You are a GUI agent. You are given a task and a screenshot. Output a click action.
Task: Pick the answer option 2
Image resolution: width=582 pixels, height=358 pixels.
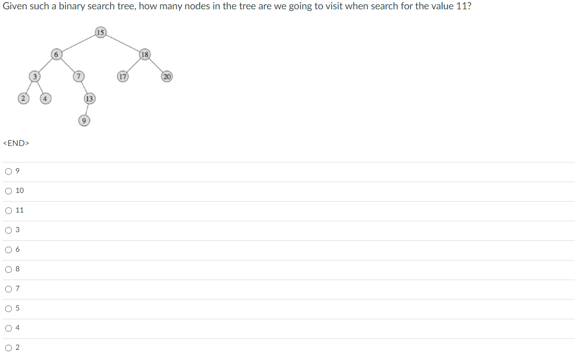point(8,347)
